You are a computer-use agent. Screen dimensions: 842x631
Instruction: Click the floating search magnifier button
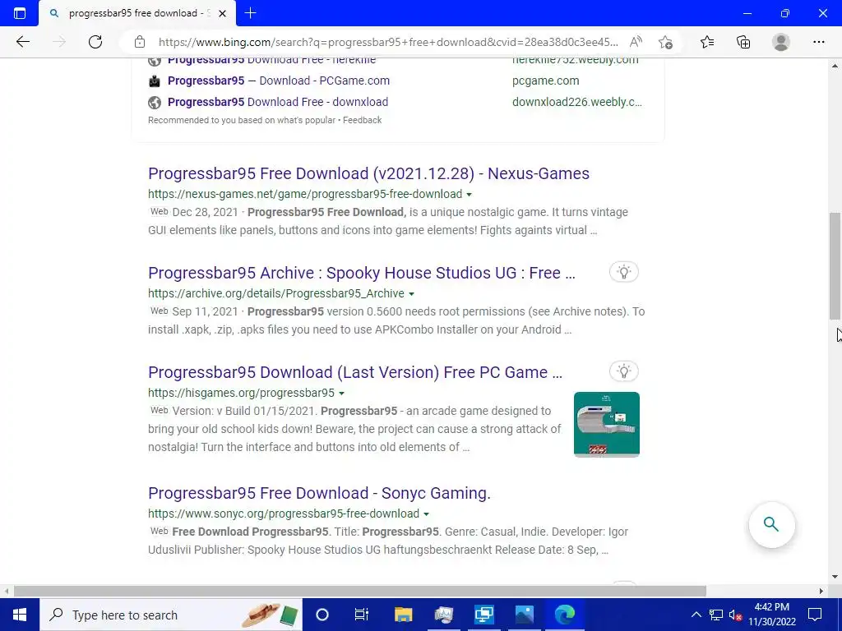pyautogui.click(x=771, y=524)
